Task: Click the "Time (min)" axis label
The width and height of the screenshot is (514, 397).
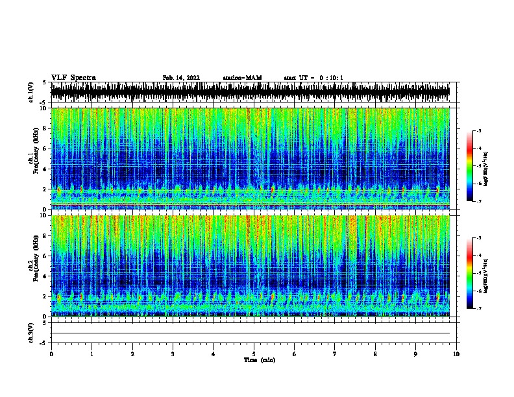Action: click(260, 360)
